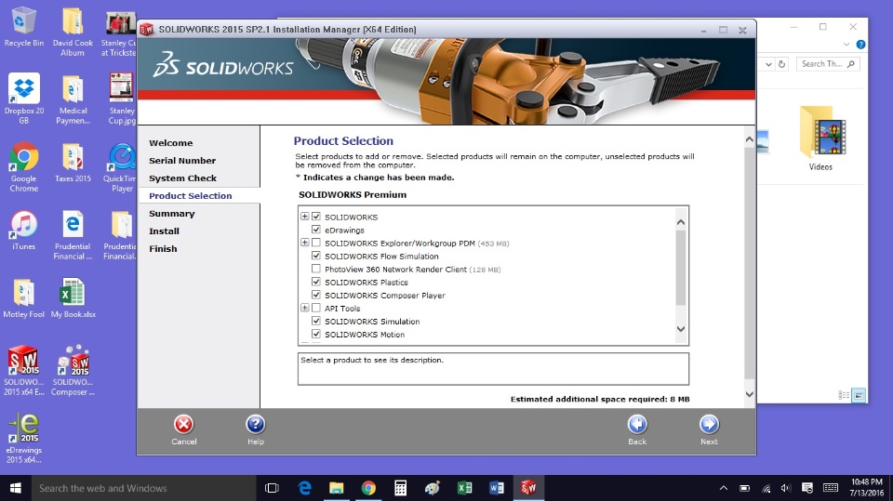
Task: Go to the System Check step
Action: (x=183, y=178)
